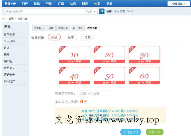Go to the home page via house icon
Viewport: 191px width, 136px height.
[3, 19]
